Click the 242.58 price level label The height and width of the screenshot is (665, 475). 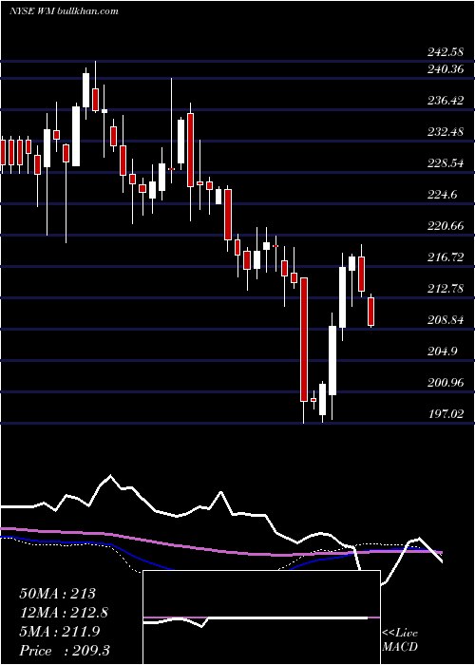[446, 52]
